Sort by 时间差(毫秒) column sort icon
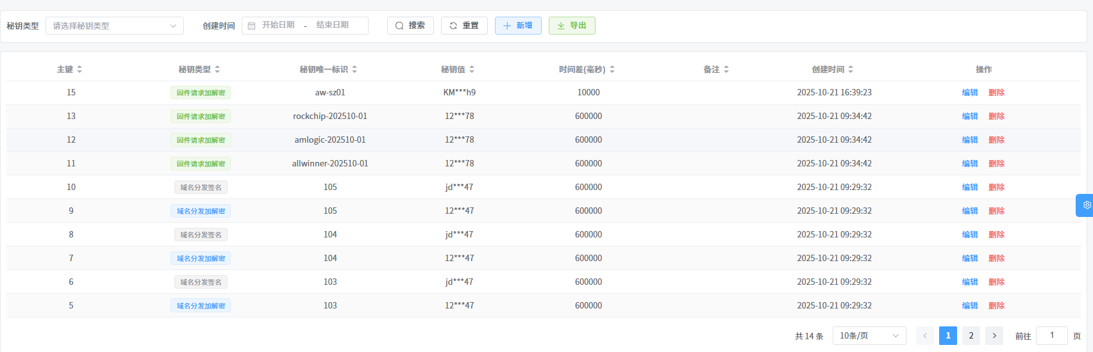1093x352 pixels. tap(612, 69)
